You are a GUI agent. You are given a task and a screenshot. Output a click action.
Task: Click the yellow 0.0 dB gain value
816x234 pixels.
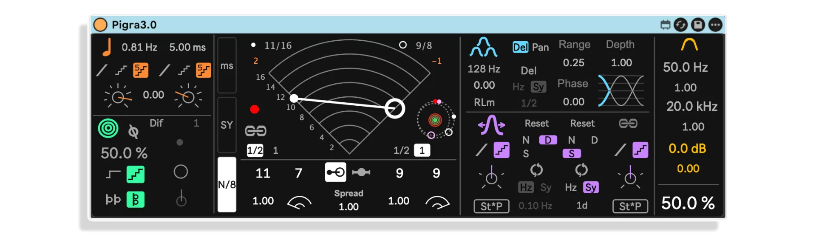coord(687,149)
